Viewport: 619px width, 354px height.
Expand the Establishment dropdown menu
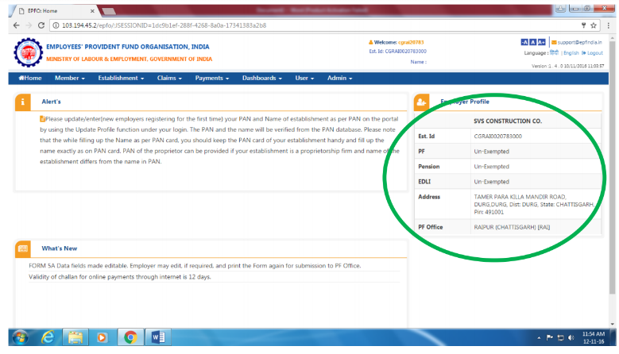[x=121, y=78]
